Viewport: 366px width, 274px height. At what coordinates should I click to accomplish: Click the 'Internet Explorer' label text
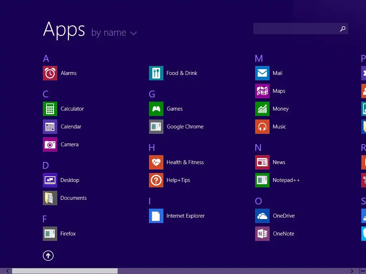click(x=186, y=216)
